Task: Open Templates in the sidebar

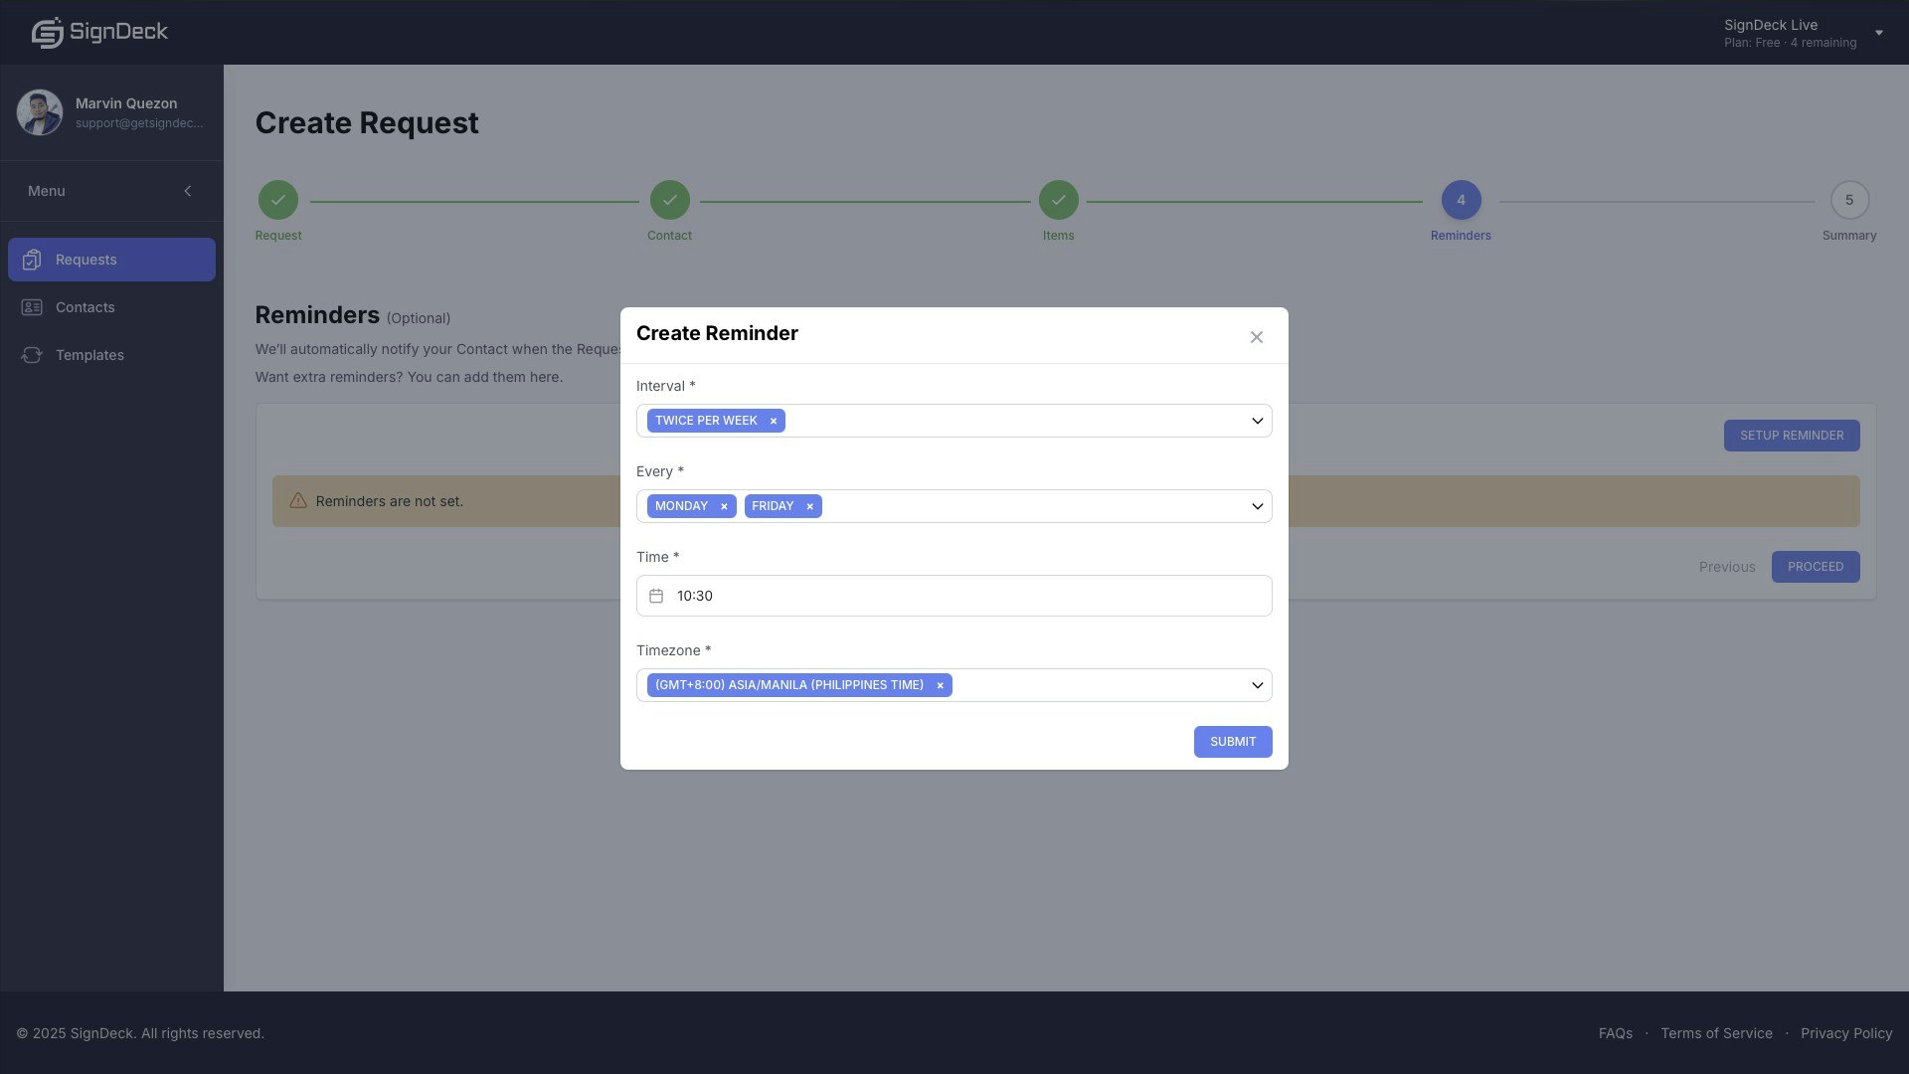Action: click(x=89, y=355)
